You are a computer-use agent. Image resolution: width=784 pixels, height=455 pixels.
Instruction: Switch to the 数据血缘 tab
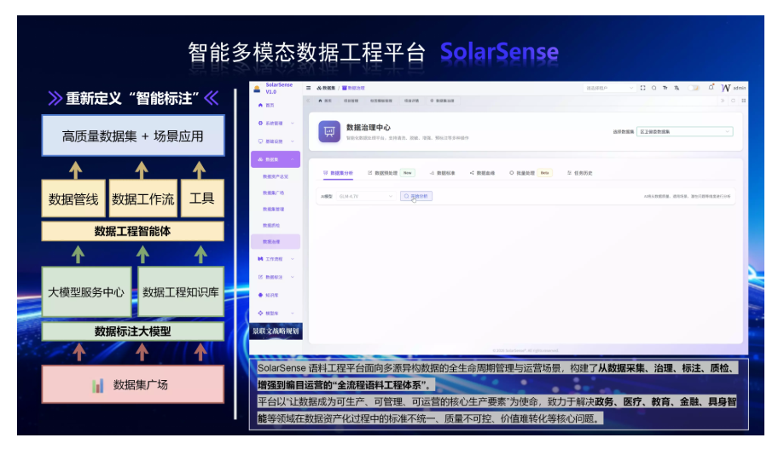pos(483,173)
